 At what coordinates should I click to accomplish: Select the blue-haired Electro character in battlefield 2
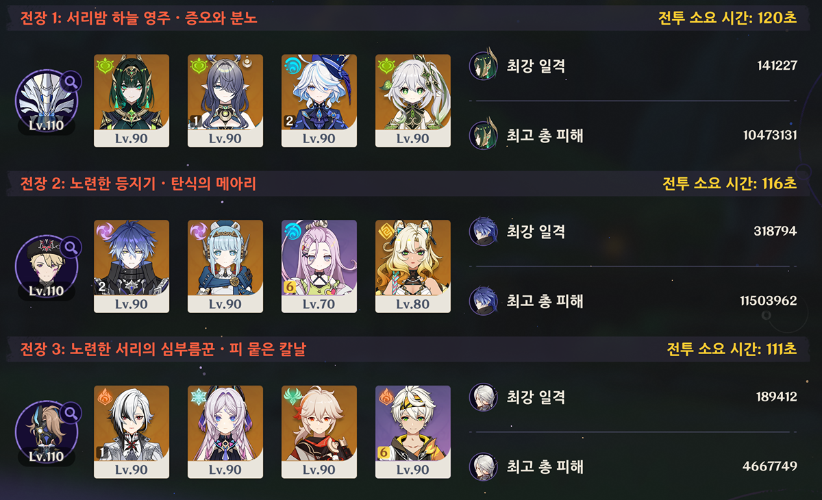[132, 266]
